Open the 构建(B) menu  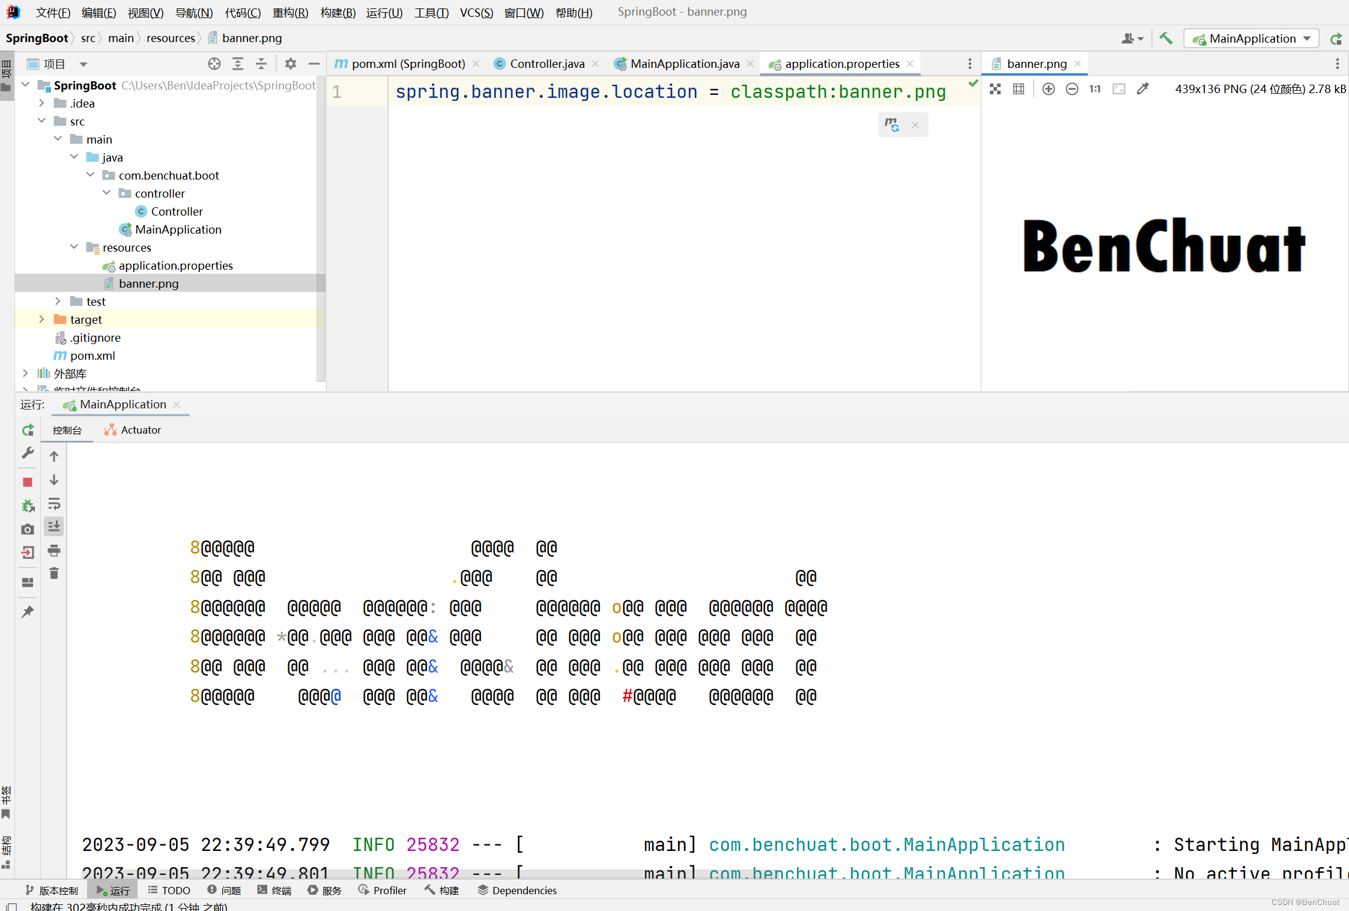pos(338,12)
